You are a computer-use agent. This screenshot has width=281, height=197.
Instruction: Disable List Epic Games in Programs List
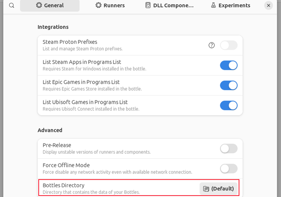pyautogui.click(x=229, y=85)
